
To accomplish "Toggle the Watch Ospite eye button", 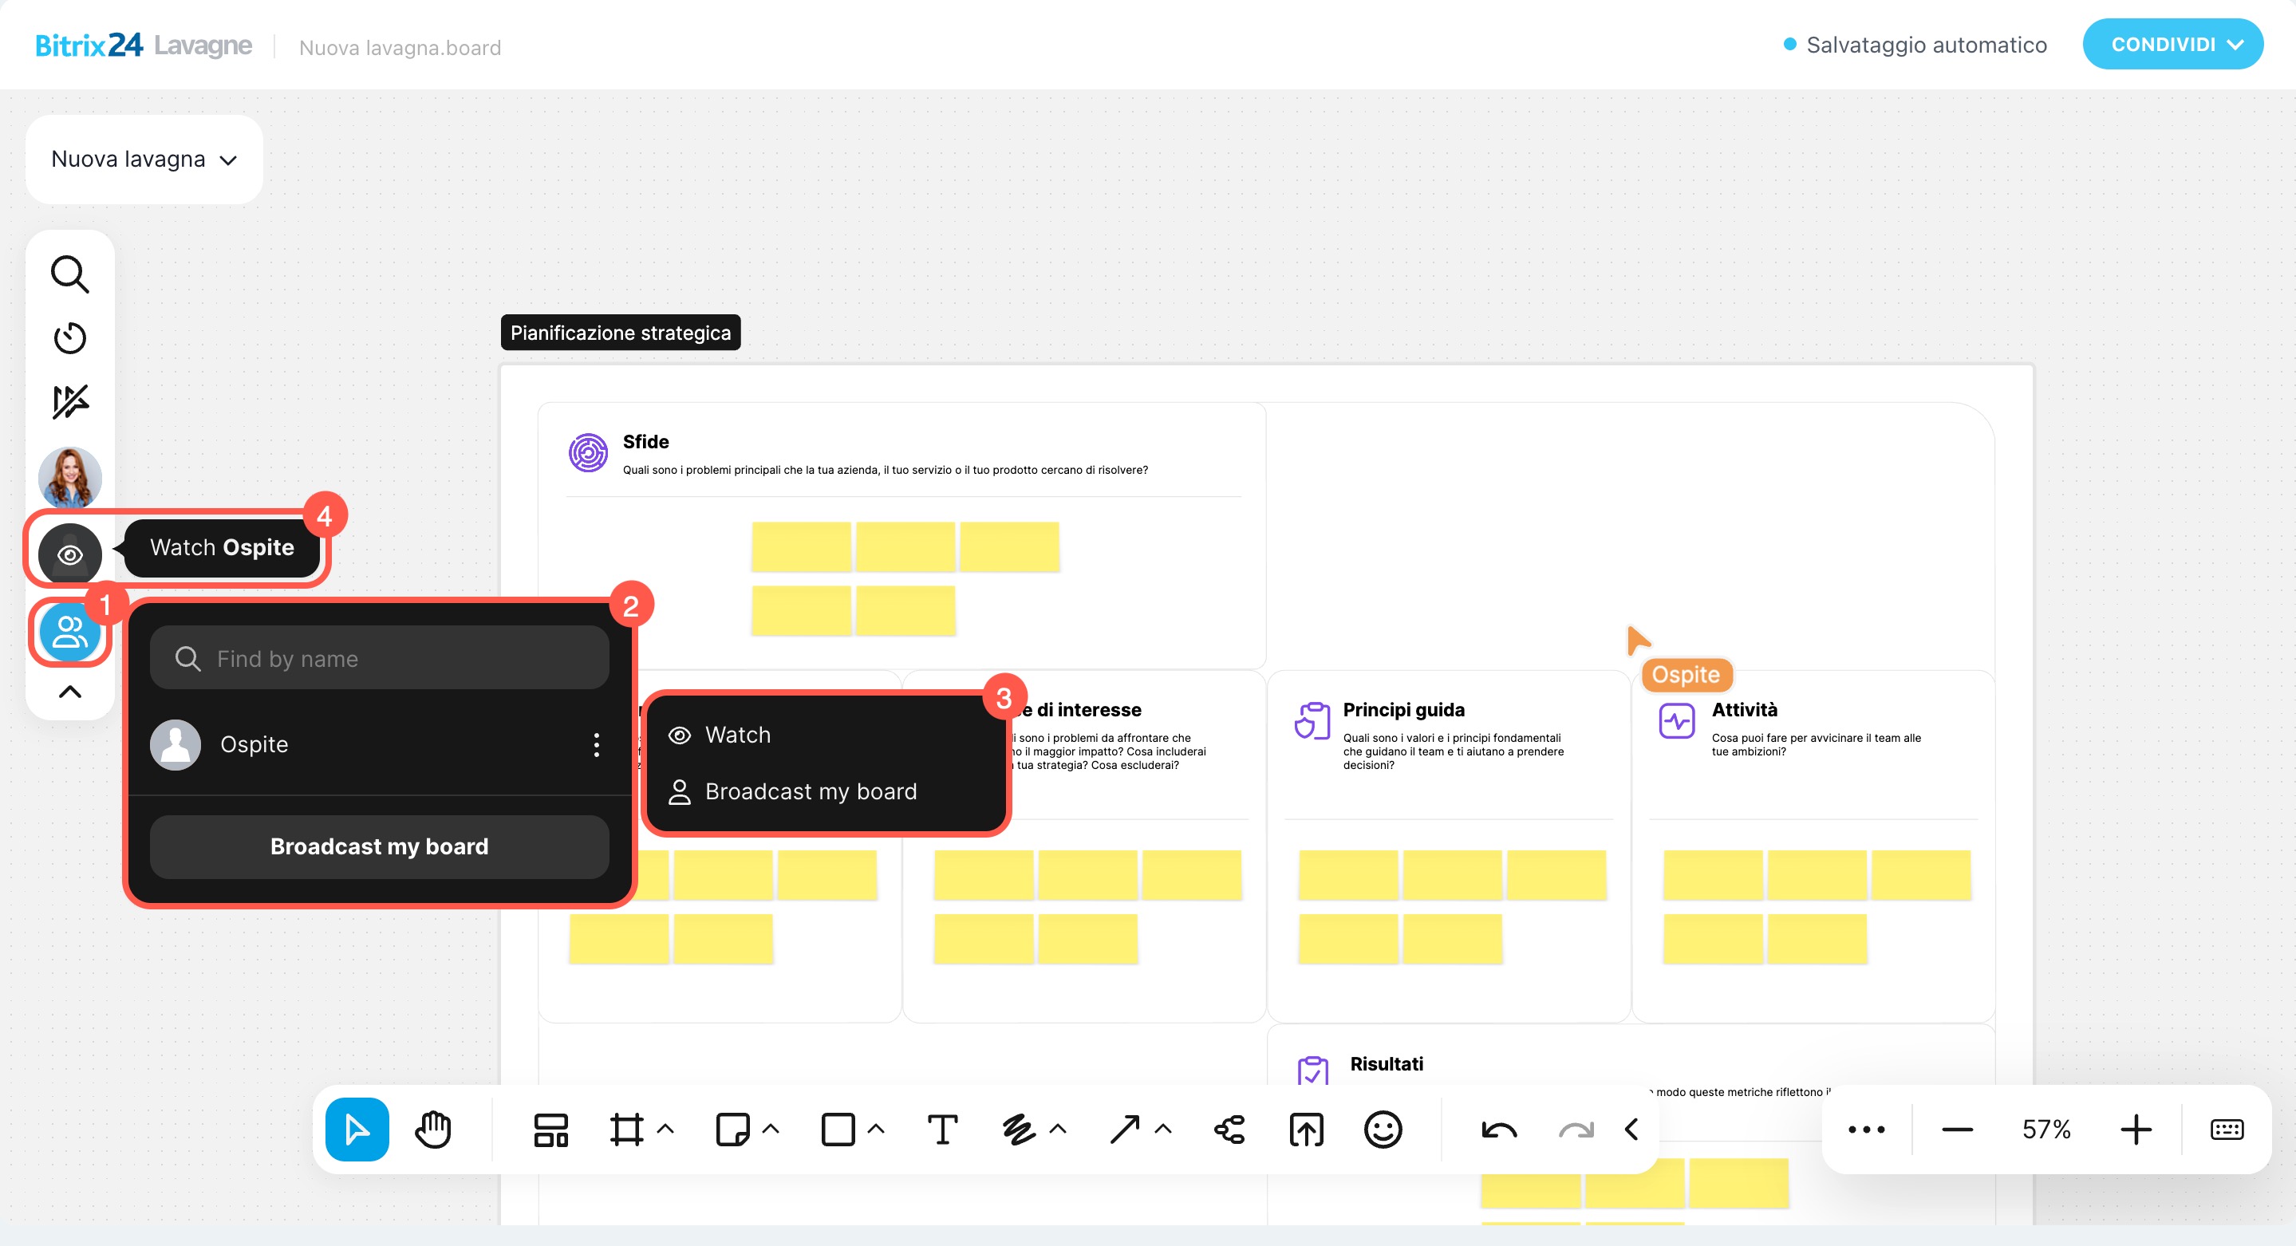I will coord(69,554).
